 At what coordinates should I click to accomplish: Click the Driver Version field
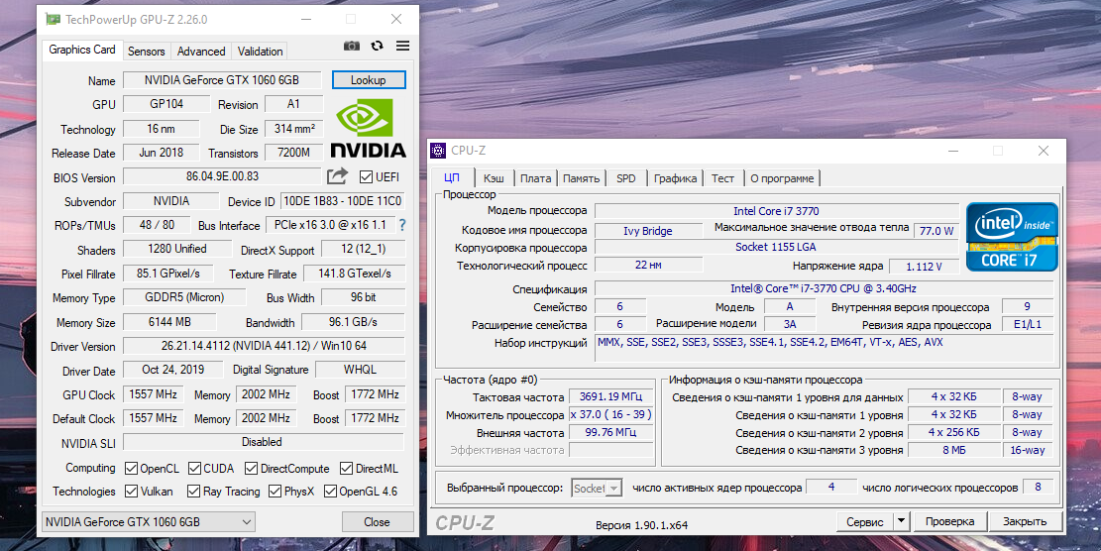[264, 346]
